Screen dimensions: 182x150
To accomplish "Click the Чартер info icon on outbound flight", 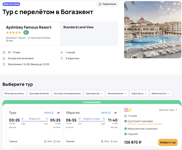I will click(x=52, y=113).
